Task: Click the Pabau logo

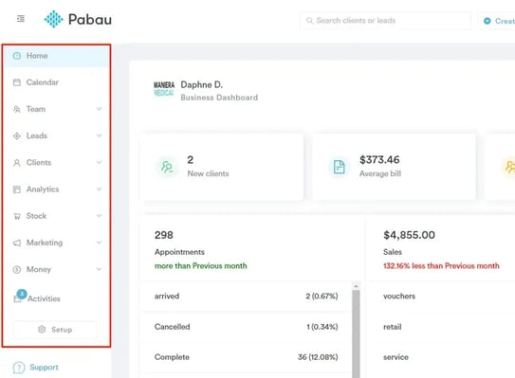Action: (78, 19)
